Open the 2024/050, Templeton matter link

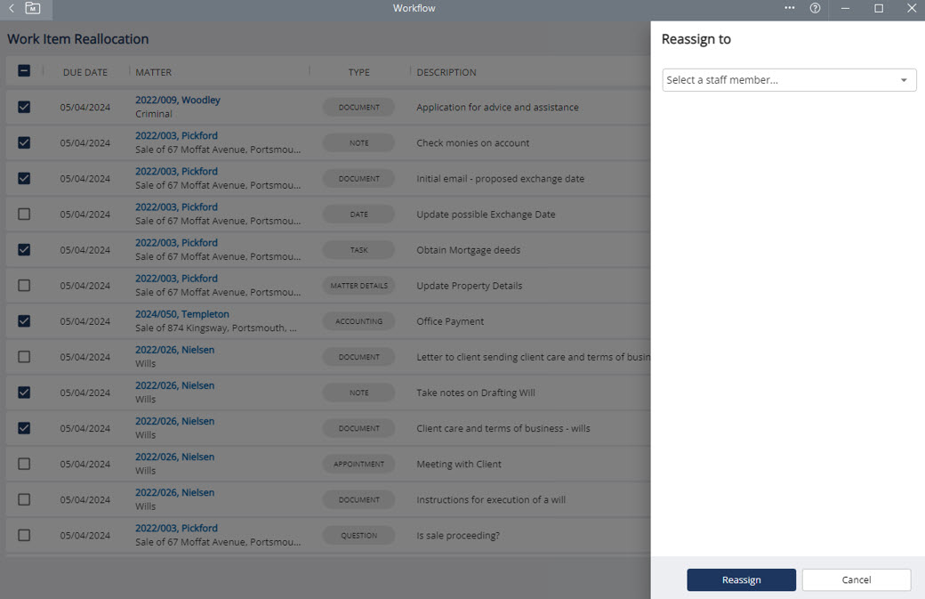pos(182,314)
